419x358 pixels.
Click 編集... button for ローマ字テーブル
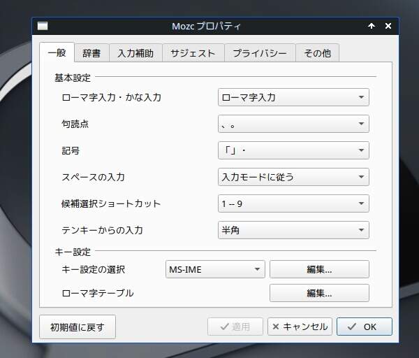click(x=319, y=293)
